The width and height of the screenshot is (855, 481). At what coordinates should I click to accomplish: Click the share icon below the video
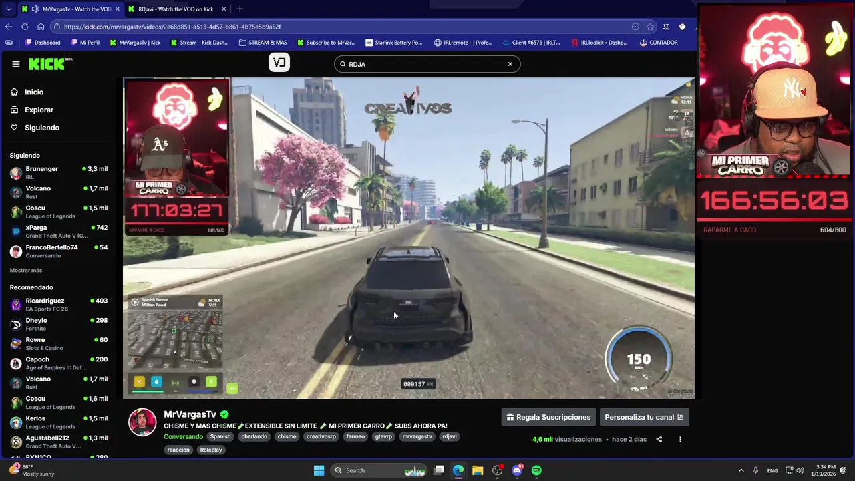[659, 440]
